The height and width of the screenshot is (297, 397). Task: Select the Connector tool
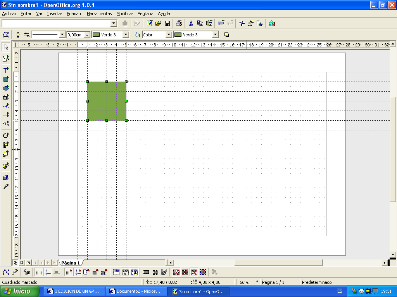(x=6, y=124)
